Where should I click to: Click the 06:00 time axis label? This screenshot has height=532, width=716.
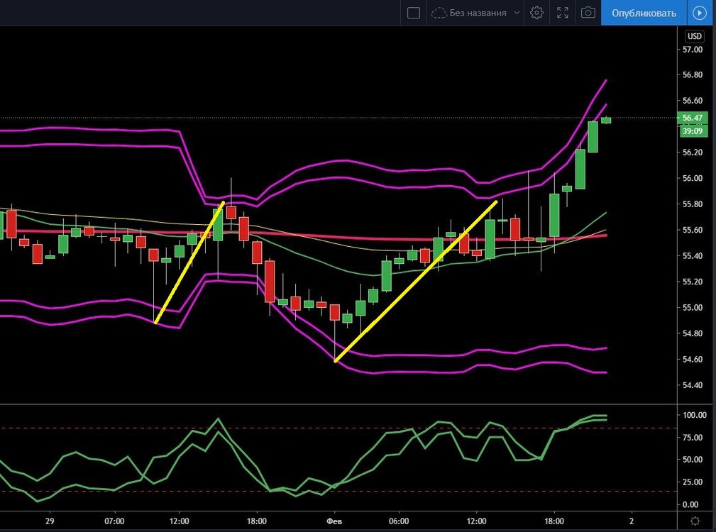[399, 521]
